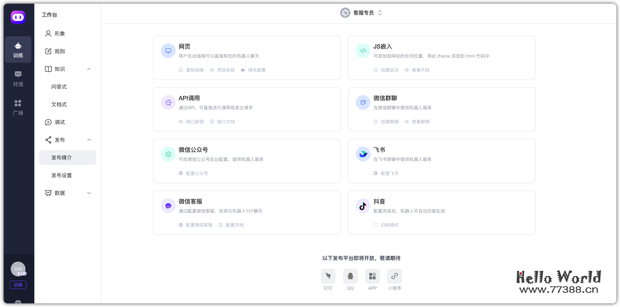The height and width of the screenshot is (307, 620).
Task: Click the JS嵌入 card title
Action: click(383, 46)
